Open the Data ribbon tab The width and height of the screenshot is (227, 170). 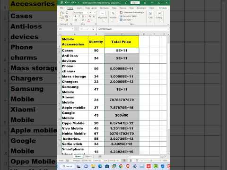(x=114, y=8)
